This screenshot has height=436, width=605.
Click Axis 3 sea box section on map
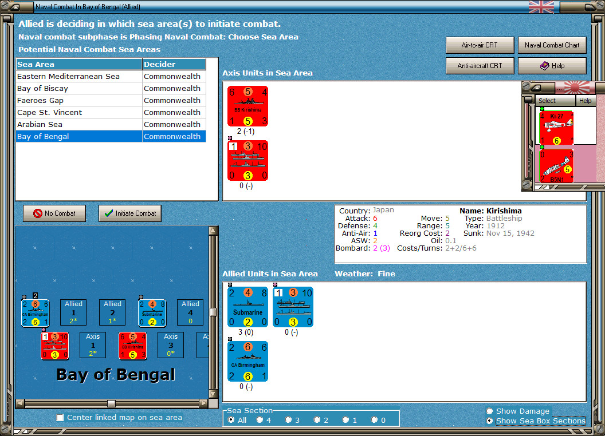(x=171, y=345)
